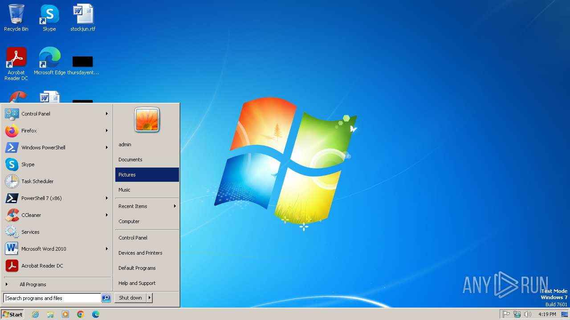Open Default Programs
The image size is (570, 320).
tap(147, 268)
